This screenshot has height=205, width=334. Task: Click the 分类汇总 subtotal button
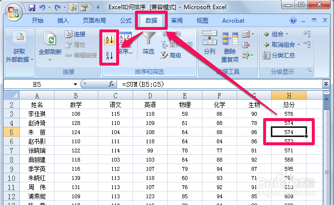[279, 55]
